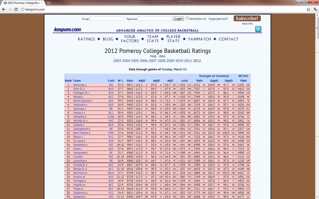Switch to the 2004 ratings year
Image resolution: width=319 pixels, height=199 pixels.
click(x=126, y=61)
